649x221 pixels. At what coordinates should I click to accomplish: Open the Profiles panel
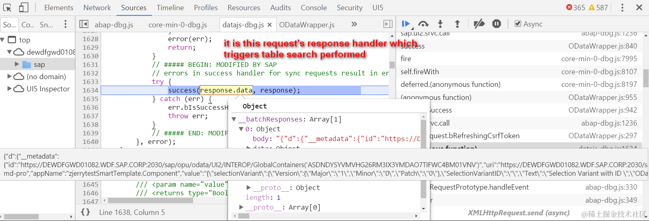coord(206,7)
